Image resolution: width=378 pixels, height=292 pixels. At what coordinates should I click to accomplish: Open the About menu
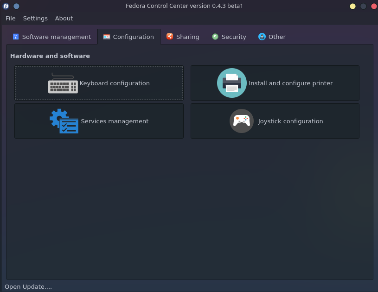[x=64, y=19]
